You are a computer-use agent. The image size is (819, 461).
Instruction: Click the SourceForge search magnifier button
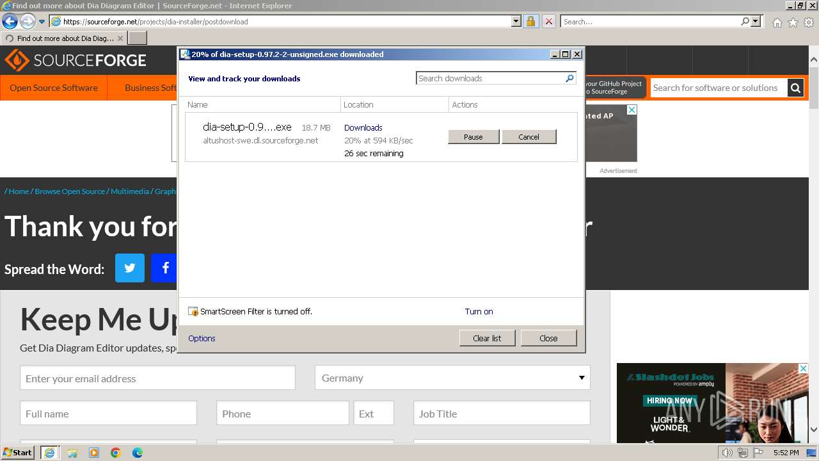(x=795, y=88)
